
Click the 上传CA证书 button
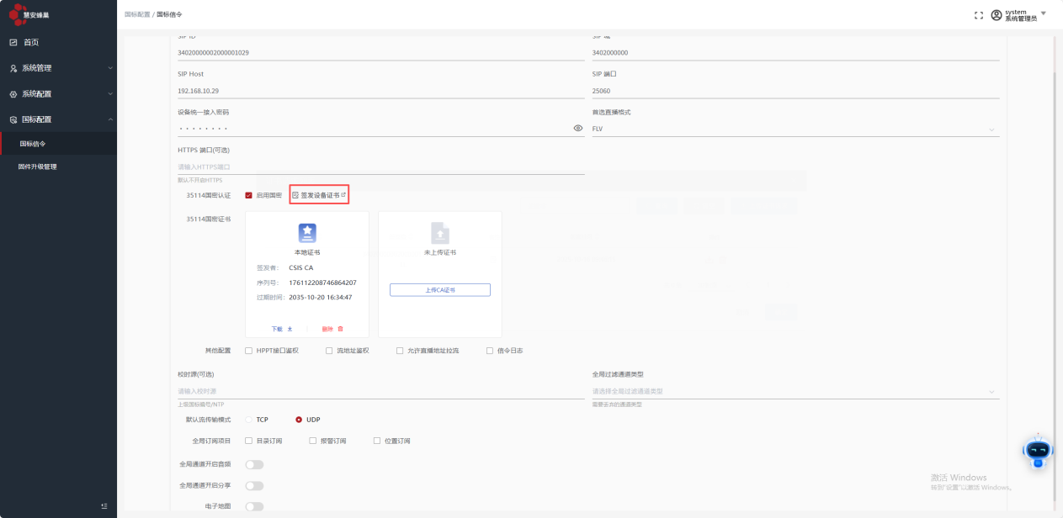(x=439, y=290)
